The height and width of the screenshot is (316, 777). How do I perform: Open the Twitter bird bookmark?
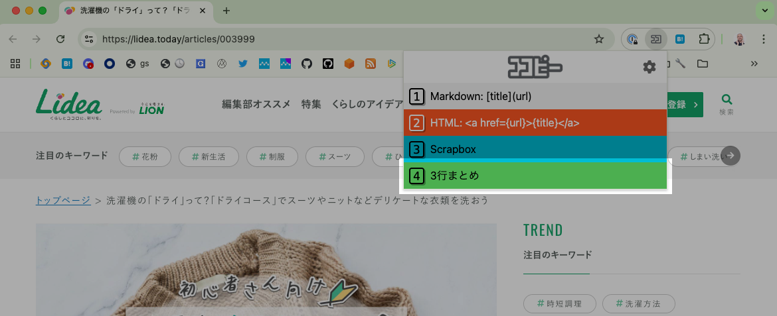(x=243, y=64)
